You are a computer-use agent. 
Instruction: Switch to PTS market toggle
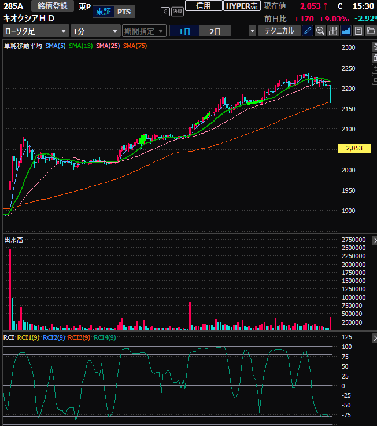(123, 12)
